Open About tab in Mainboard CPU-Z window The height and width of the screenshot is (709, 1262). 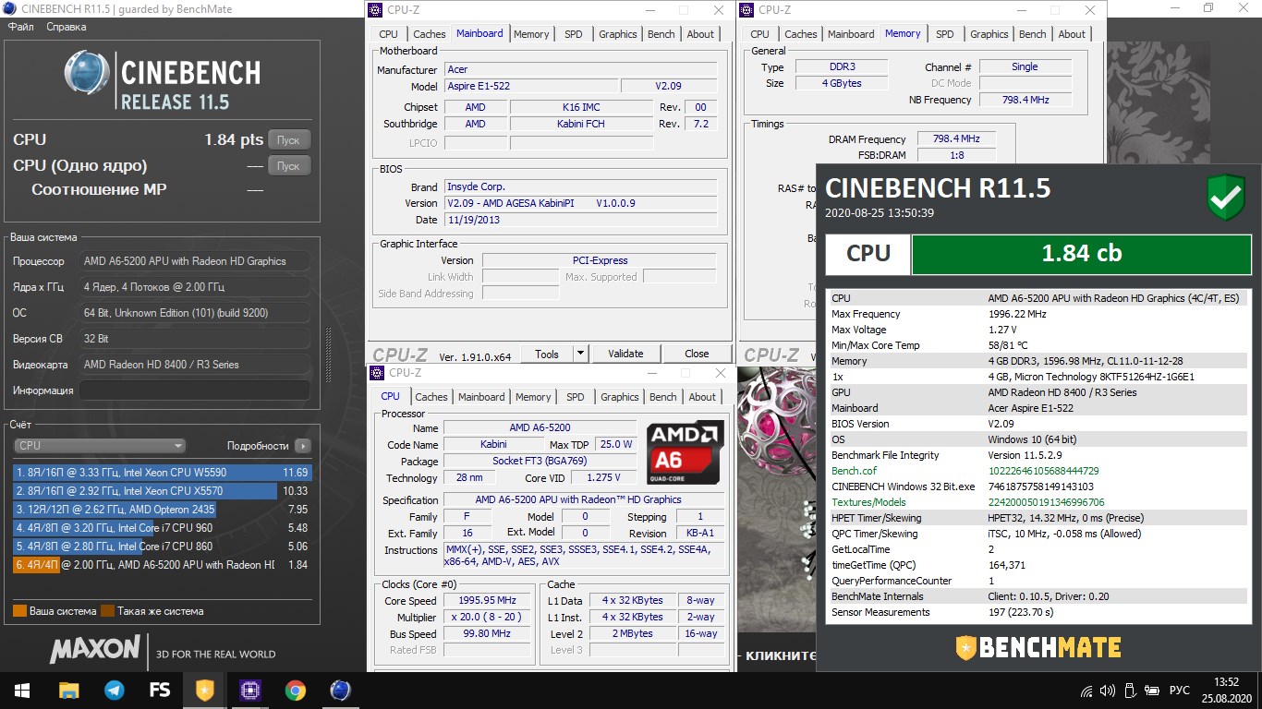[700, 34]
